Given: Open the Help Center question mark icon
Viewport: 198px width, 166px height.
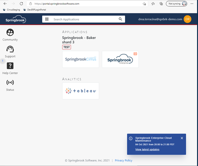Looking at the screenshot, I should 10,66.
